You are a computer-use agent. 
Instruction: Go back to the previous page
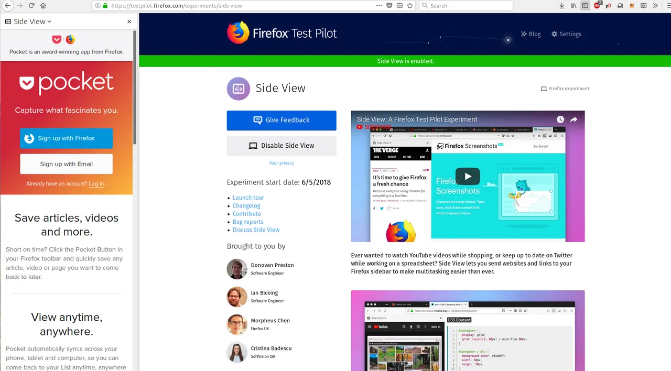click(x=7, y=6)
